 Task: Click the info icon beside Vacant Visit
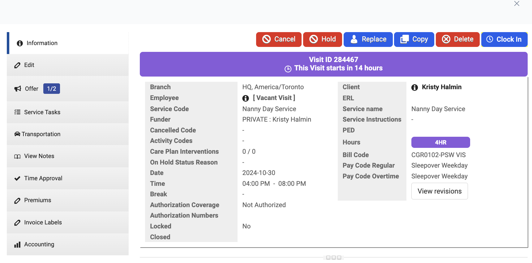pos(246,98)
